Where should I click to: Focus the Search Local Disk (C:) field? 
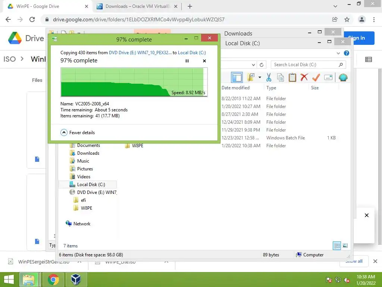pos(309,65)
